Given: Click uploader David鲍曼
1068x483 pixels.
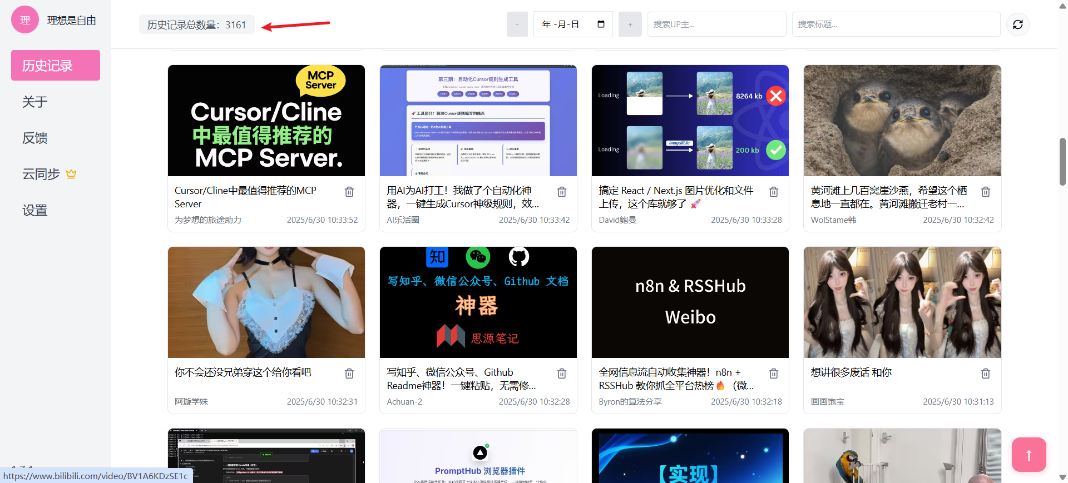Looking at the screenshot, I should click(617, 220).
